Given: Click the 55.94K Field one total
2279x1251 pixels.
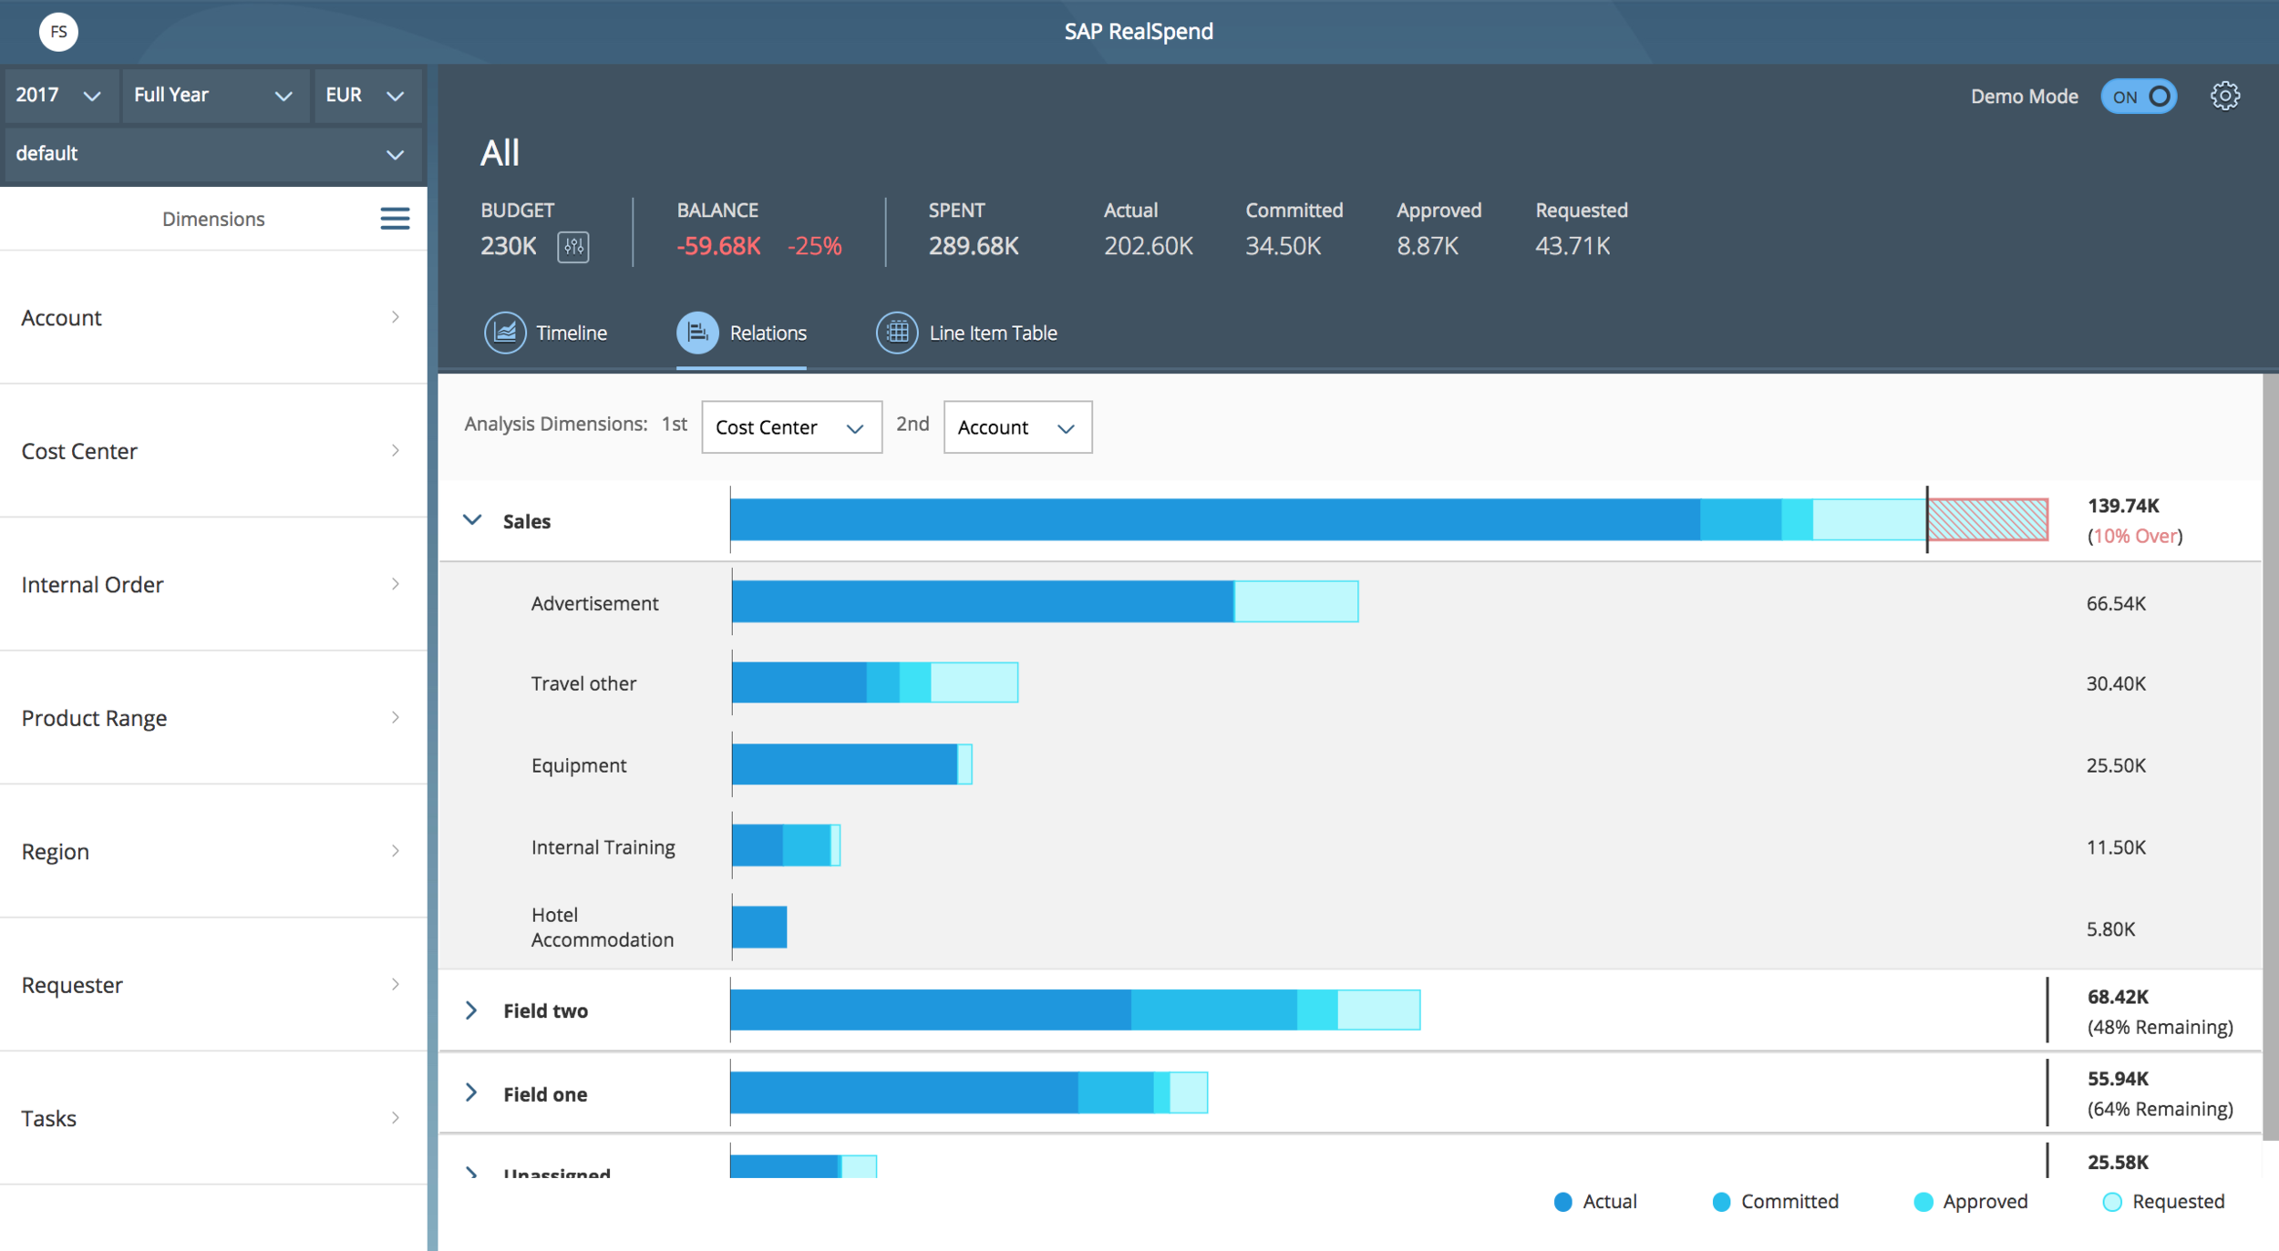Looking at the screenshot, I should pyautogui.click(x=2118, y=1079).
